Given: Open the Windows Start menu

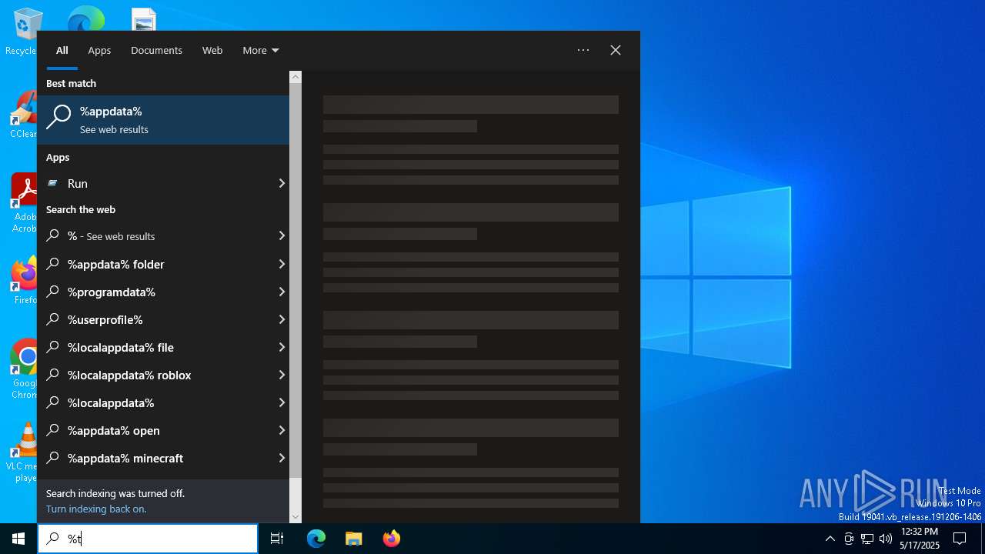Looking at the screenshot, I should click(x=18, y=539).
